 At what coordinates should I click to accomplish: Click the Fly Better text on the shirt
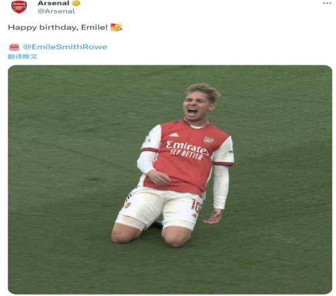(186, 155)
